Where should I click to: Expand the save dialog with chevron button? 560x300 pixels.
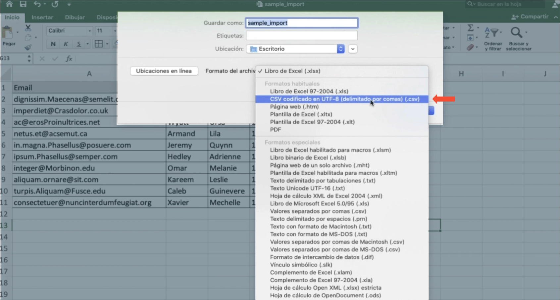click(x=353, y=49)
